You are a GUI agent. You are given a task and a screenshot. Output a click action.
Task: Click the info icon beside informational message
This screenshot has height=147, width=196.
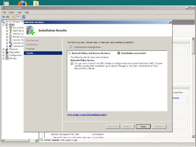[70, 47]
